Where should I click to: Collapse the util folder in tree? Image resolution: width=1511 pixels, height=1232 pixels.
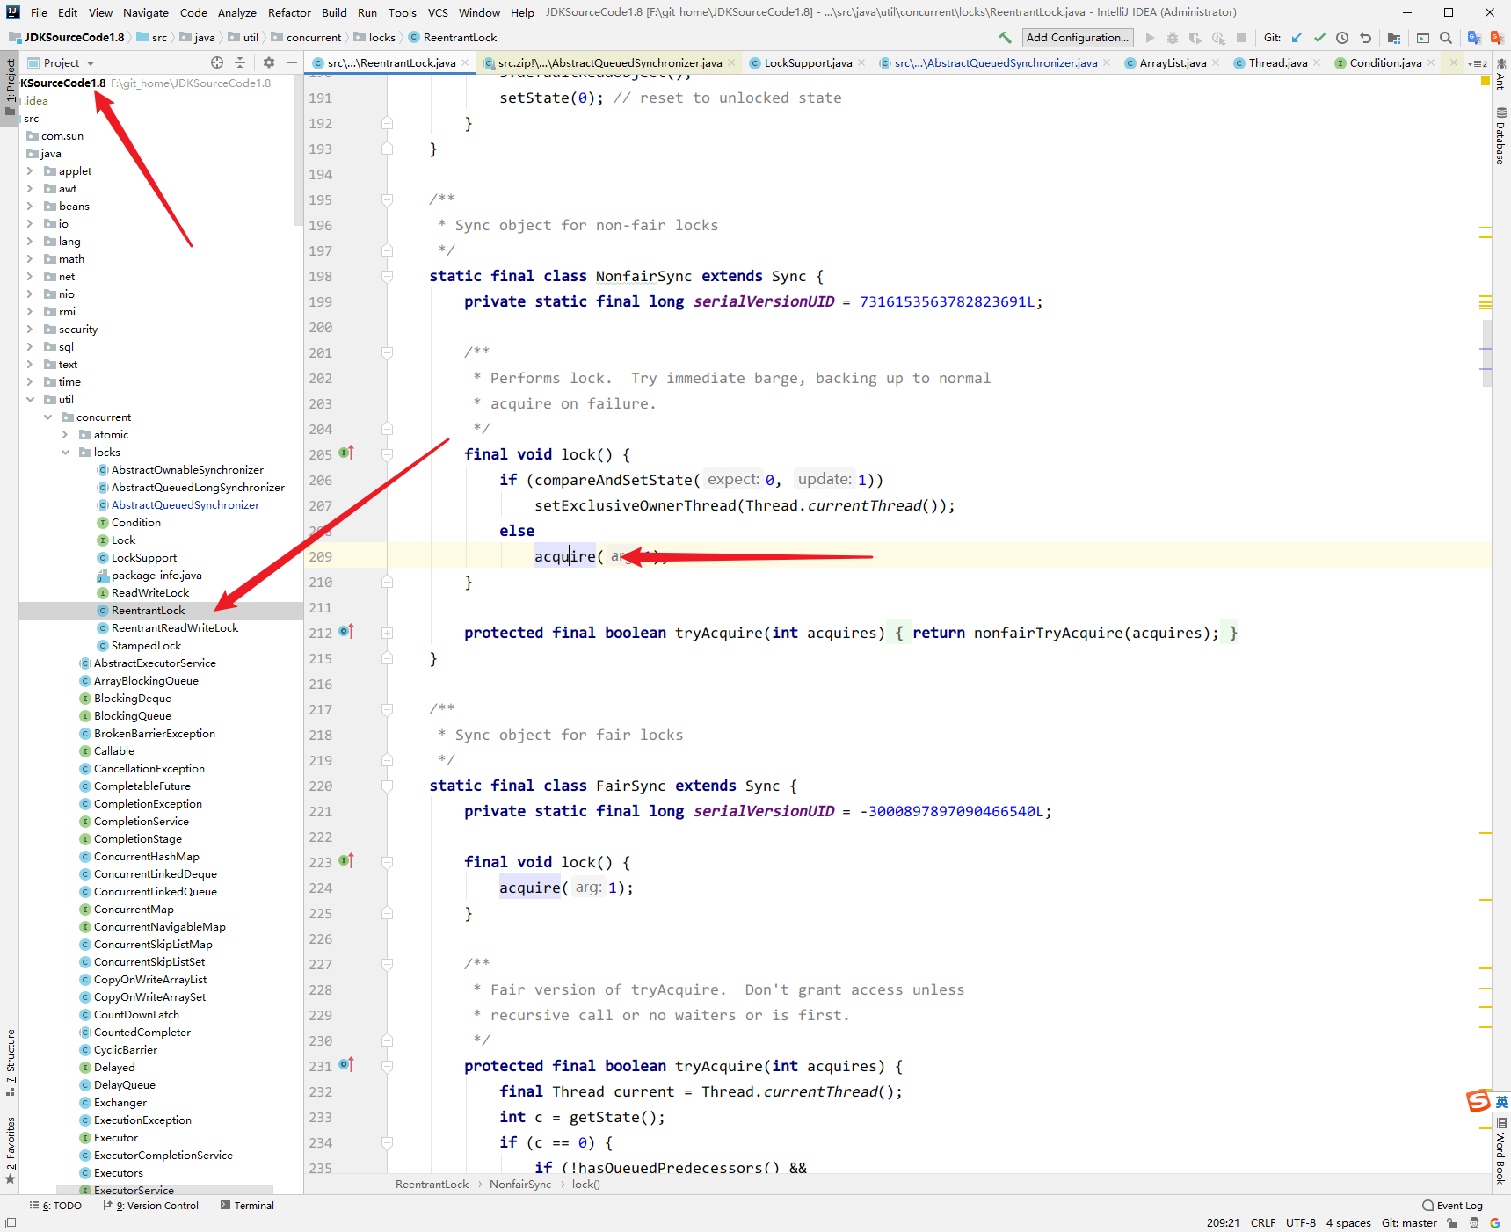(x=30, y=400)
